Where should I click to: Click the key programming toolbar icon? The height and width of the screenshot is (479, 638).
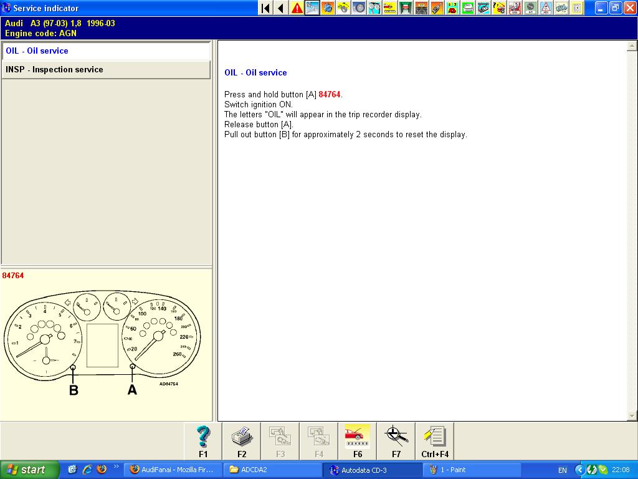click(437, 7)
